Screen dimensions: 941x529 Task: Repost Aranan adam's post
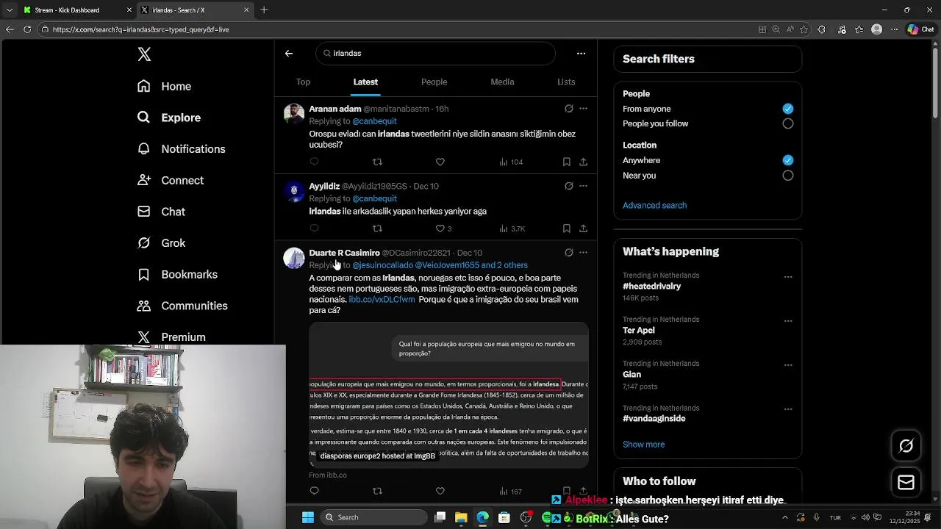click(x=377, y=162)
